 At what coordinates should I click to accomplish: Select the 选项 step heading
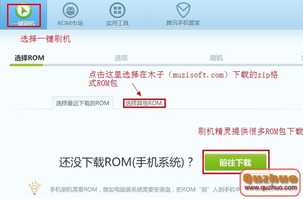tap(121, 58)
